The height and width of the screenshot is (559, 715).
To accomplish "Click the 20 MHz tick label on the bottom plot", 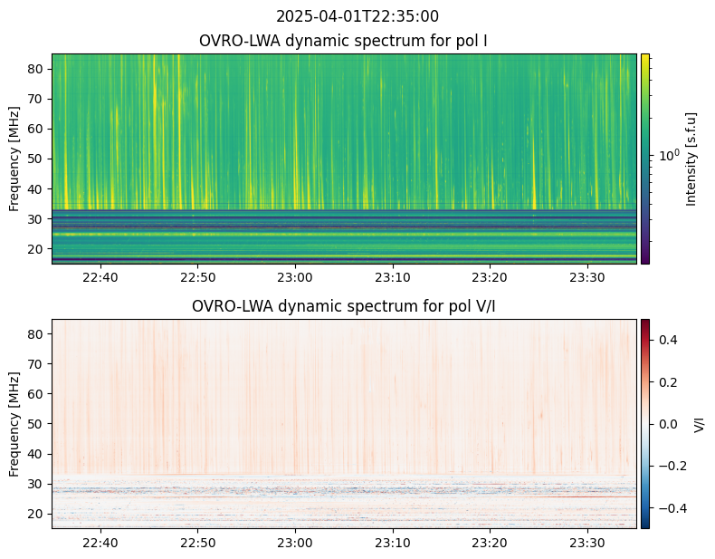I will 35,514.
